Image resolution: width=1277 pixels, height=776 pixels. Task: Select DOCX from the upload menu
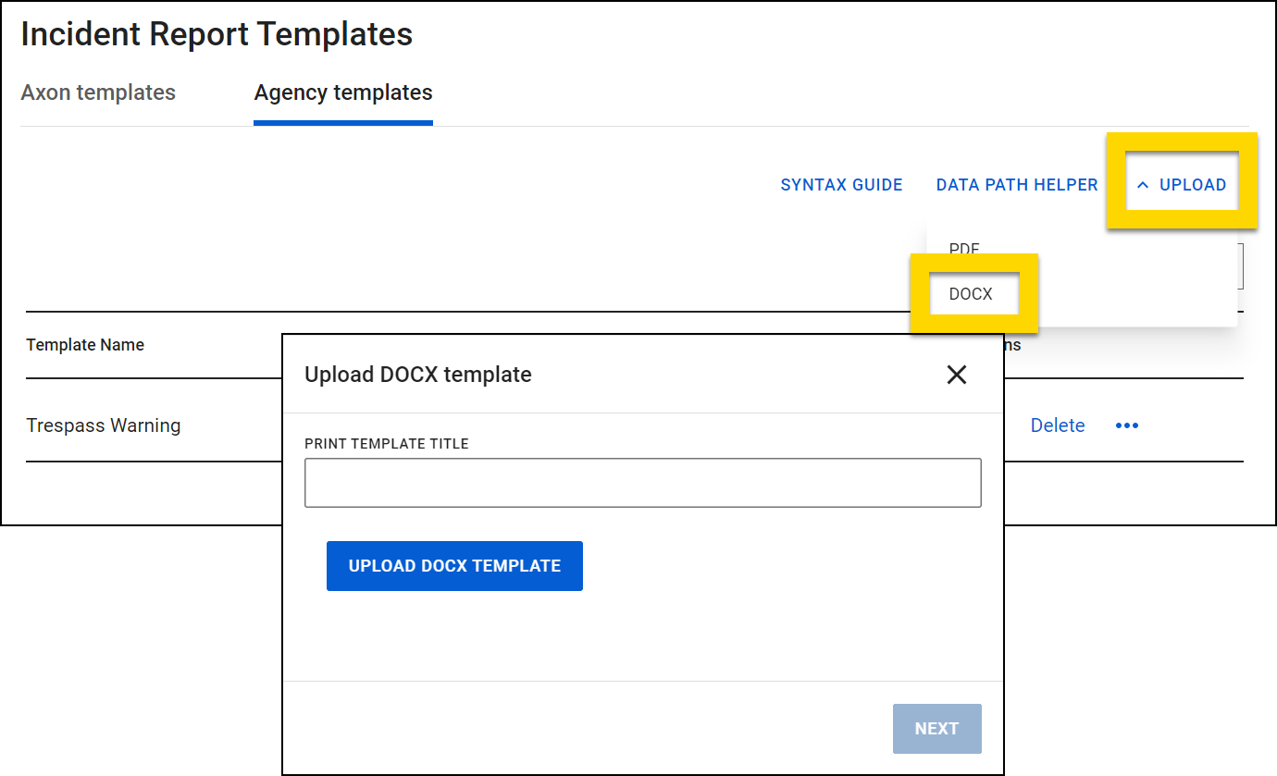tap(973, 293)
